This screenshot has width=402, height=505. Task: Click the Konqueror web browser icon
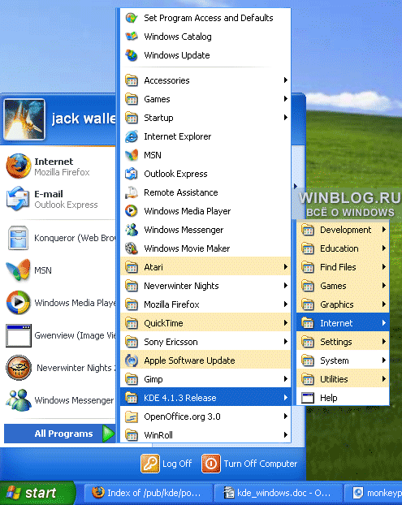point(19,238)
